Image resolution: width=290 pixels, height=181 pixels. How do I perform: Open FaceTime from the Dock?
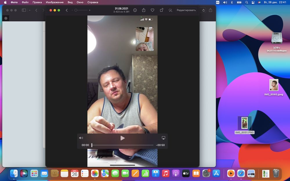tap(125, 173)
